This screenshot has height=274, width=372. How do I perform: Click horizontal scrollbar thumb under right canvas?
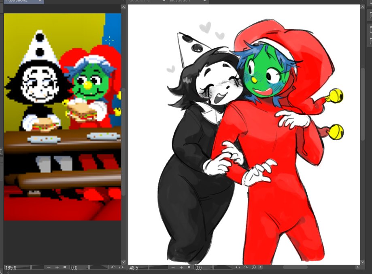(295, 268)
